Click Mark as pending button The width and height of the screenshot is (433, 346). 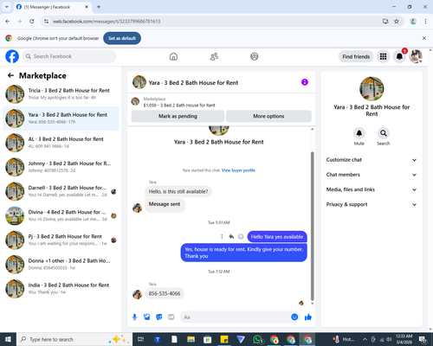click(178, 116)
